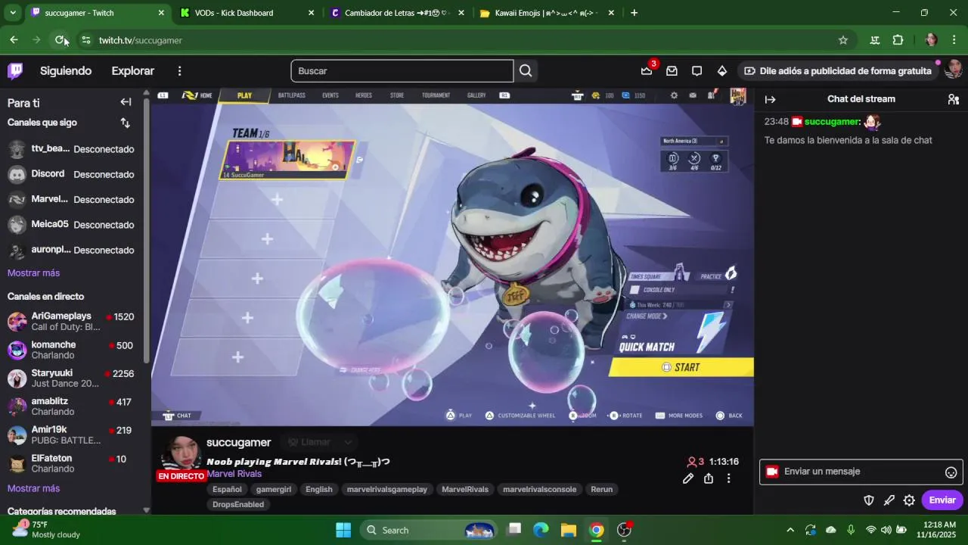The width and height of the screenshot is (968, 545).
Task: Click the sword mod view icon
Action: pos(889,500)
